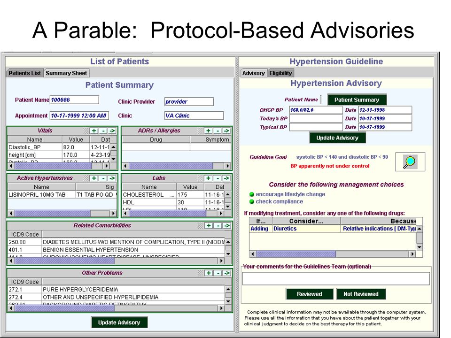The height and width of the screenshot is (338, 451).
Task: Select the PURE HYPERGLYCERIDEMIA row
Action: tap(116, 290)
